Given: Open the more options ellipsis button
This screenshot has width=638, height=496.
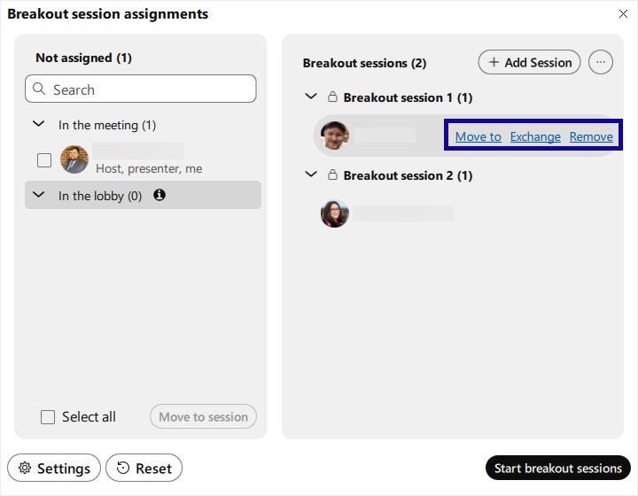Looking at the screenshot, I should (601, 62).
